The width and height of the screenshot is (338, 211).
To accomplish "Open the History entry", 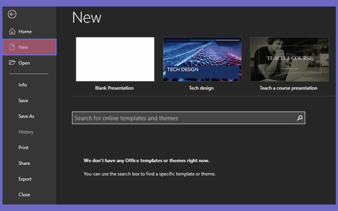I will coord(26,132).
